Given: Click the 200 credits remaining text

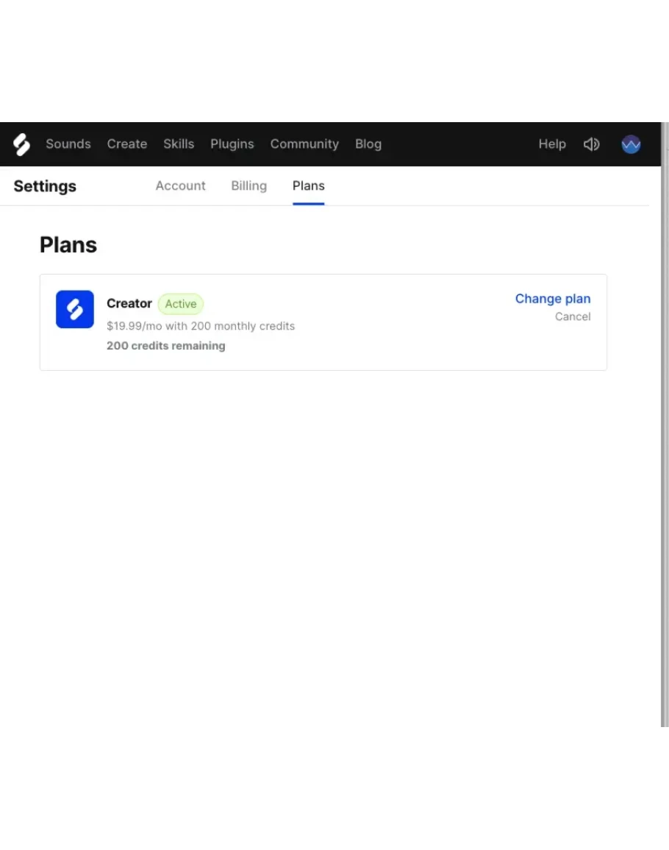Looking at the screenshot, I should coord(166,346).
